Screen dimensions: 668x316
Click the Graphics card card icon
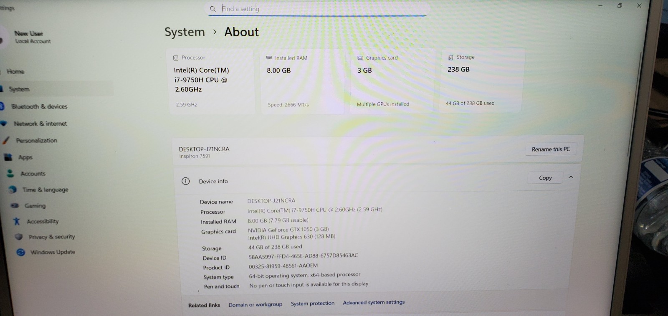coord(360,58)
